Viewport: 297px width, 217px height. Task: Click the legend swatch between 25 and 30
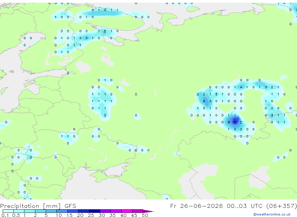click(x=94, y=211)
